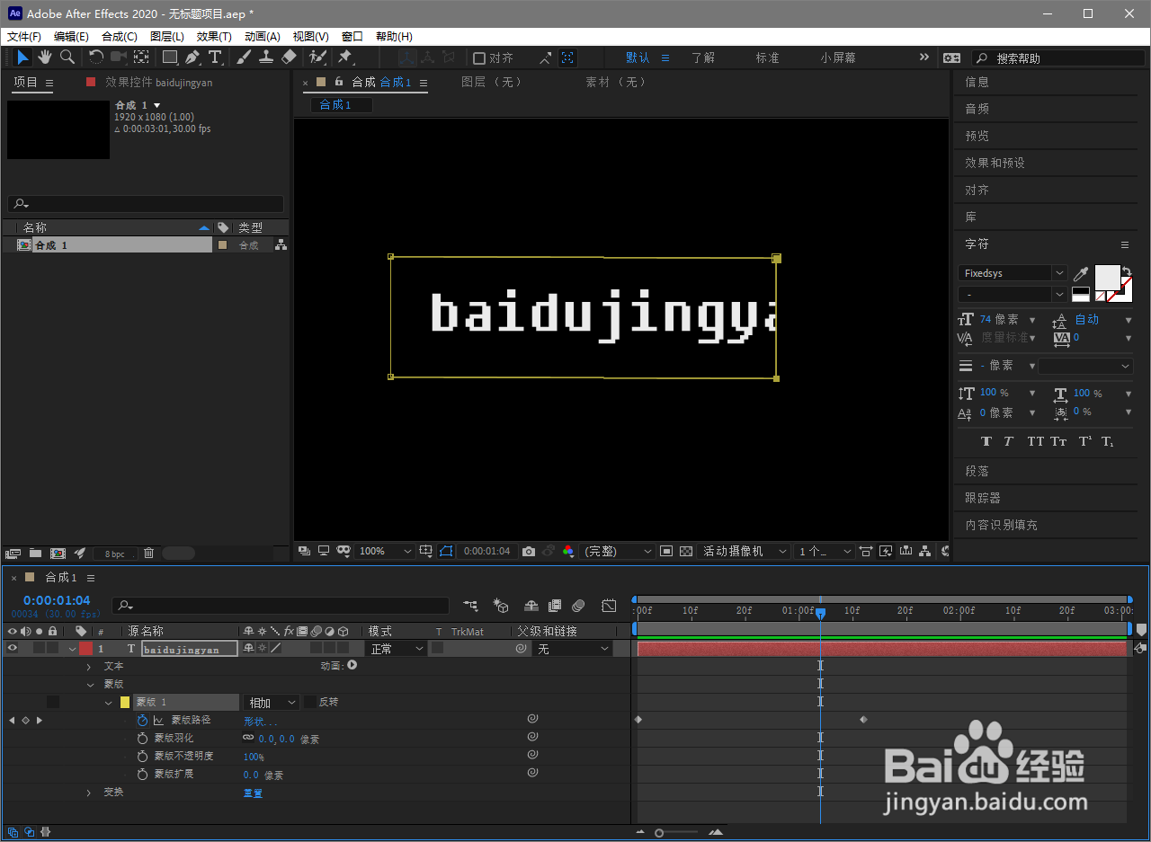
Task: Open the (完整) resolution dropdown
Action: point(619,551)
